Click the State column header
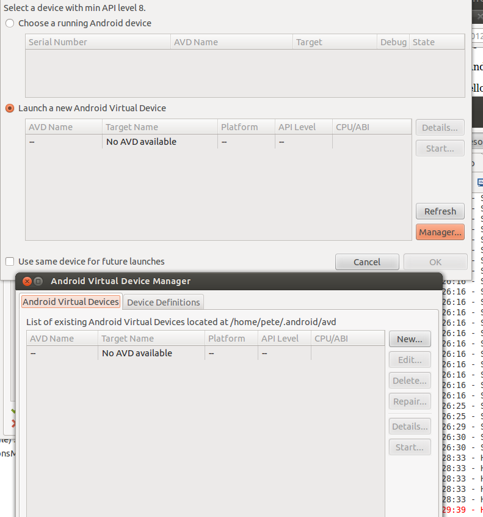The width and height of the screenshot is (483, 517). (x=437, y=42)
